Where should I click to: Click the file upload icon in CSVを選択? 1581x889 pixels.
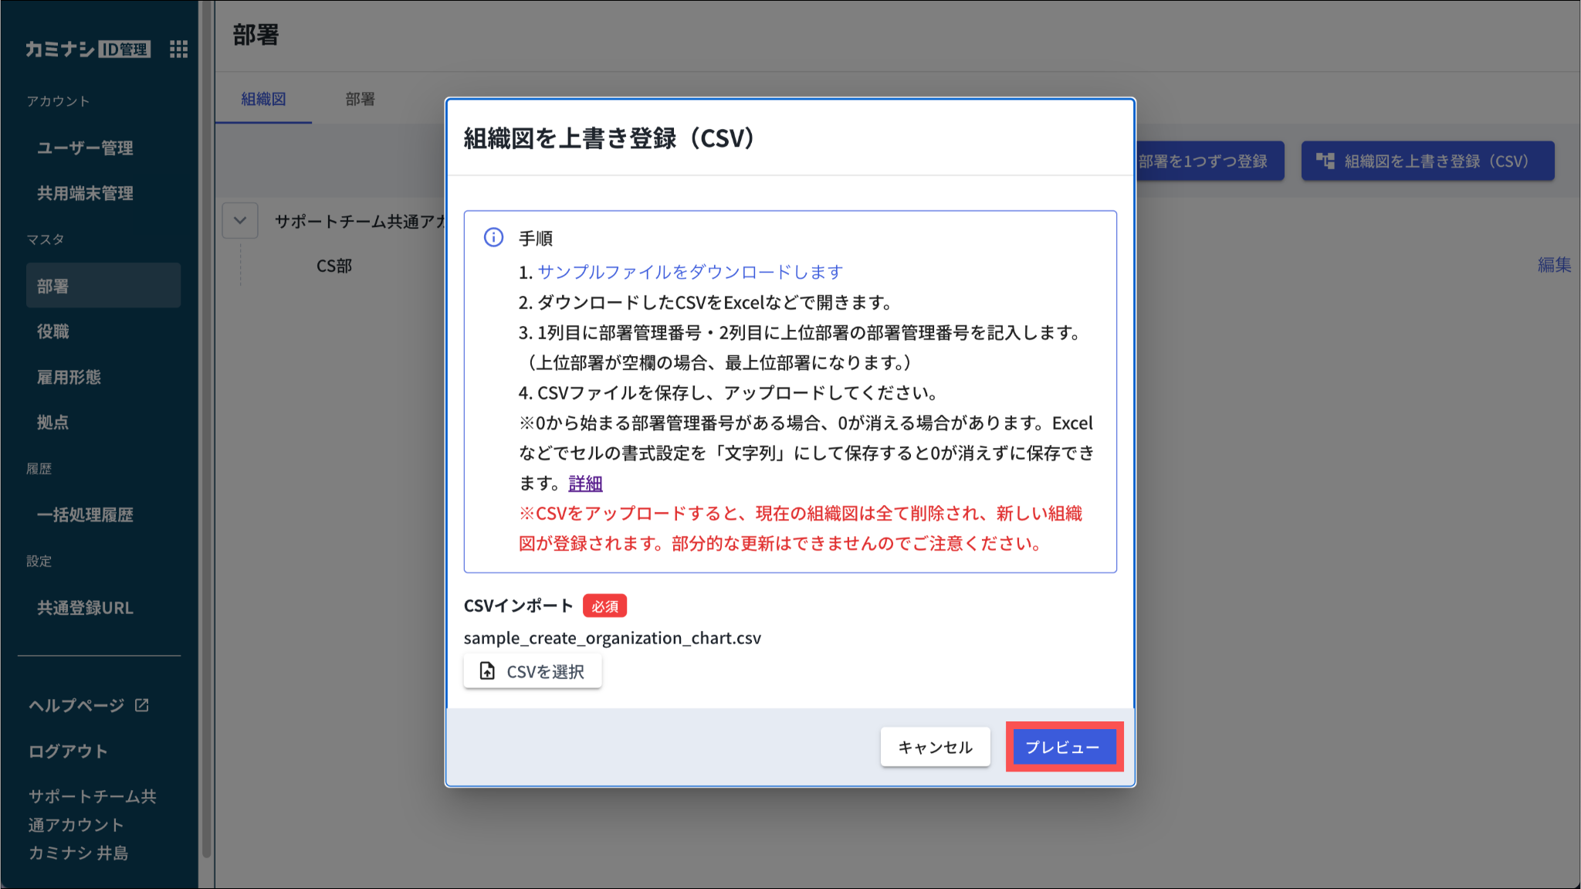coord(487,671)
